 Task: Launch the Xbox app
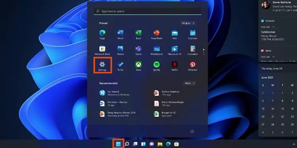click(x=139, y=66)
